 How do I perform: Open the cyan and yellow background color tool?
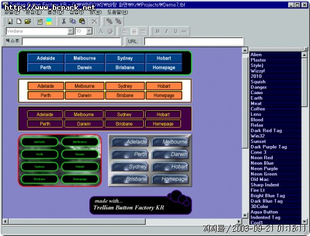click(49, 21)
